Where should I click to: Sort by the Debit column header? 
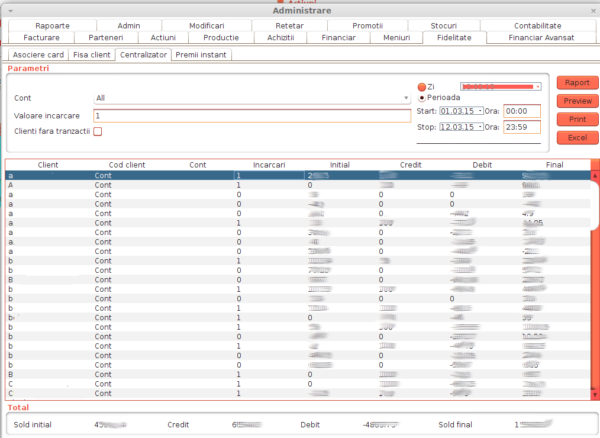click(x=482, y=165)
